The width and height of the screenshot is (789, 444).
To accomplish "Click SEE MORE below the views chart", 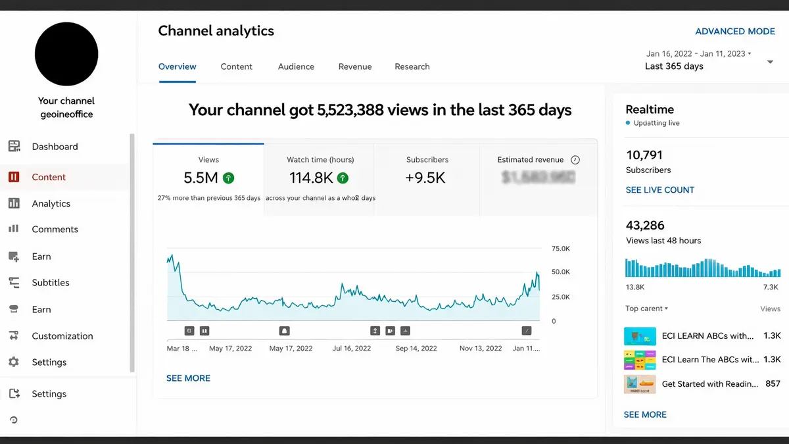I will pos(188,378).
